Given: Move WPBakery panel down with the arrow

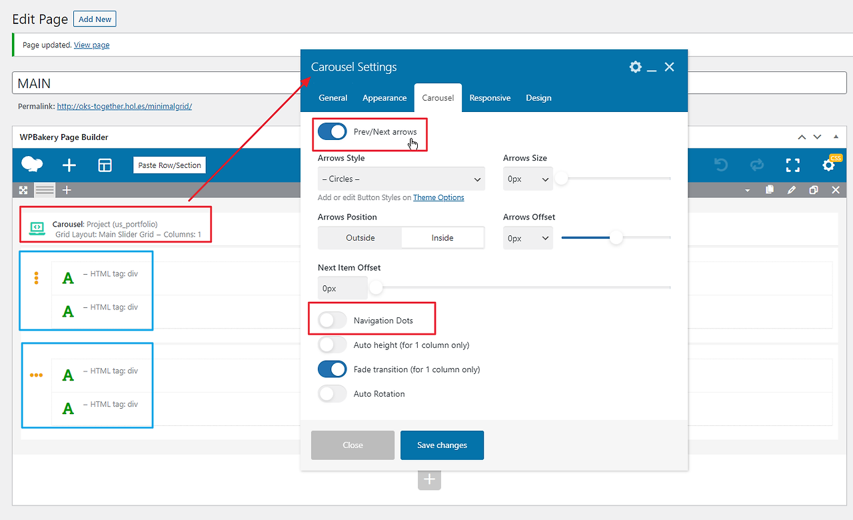Looking at the screenshot, I should pos(818,137).
